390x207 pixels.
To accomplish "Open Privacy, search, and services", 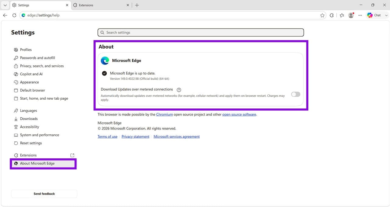I will tap(42, 66).
